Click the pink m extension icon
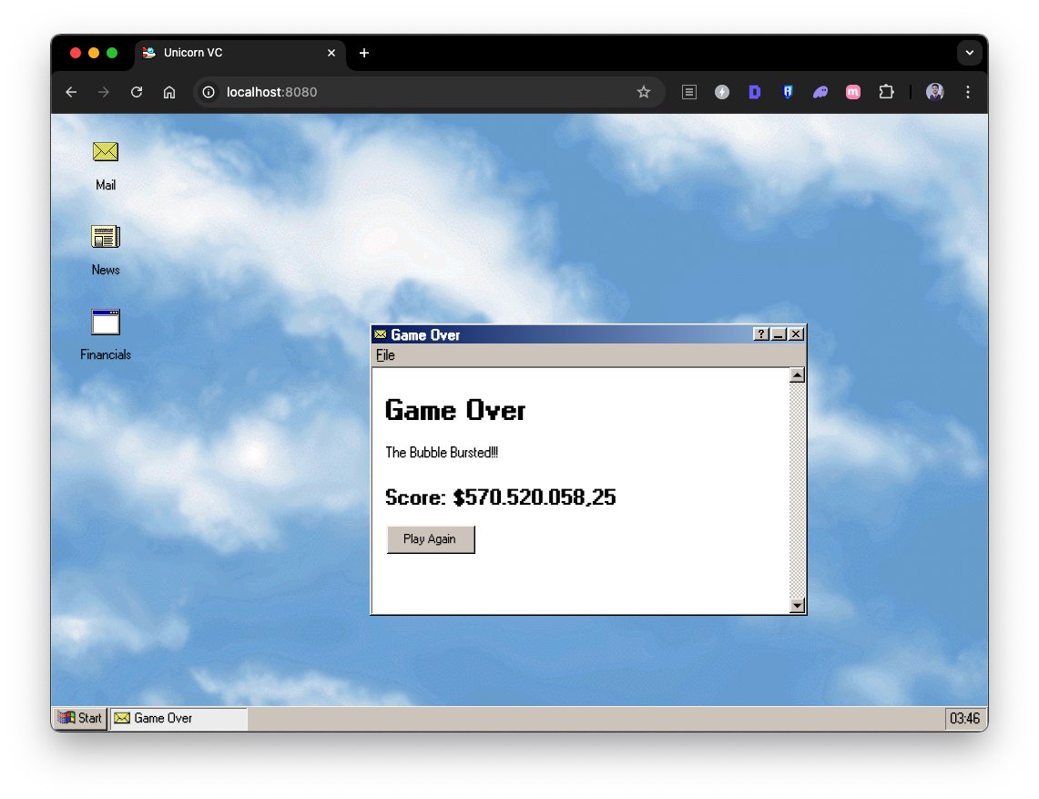 (x=853, y=92)
